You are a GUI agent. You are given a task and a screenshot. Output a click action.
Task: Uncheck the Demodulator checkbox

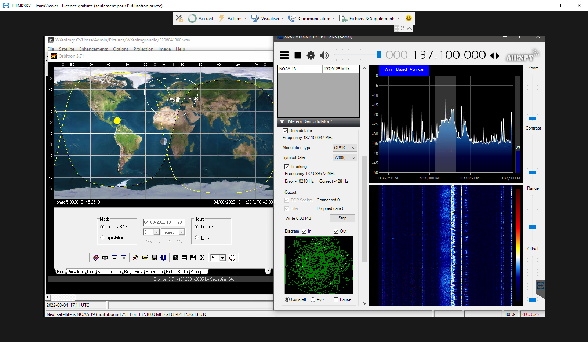tap(285, 131)
